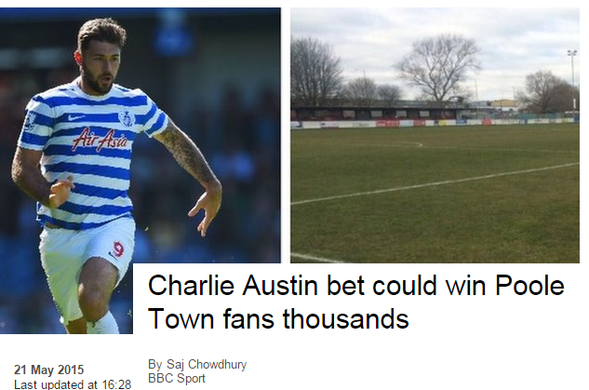Select the BBC Sport byline text

click(177, 378)
